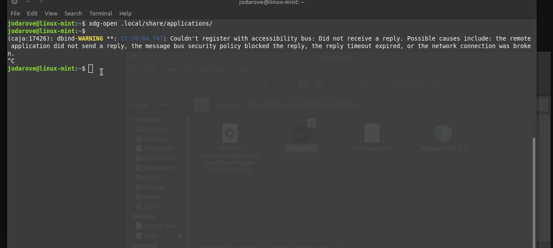Open the terminal Edit menu
Image resolution: width=553 pixels, height=248 pixels.
point(32,13)
